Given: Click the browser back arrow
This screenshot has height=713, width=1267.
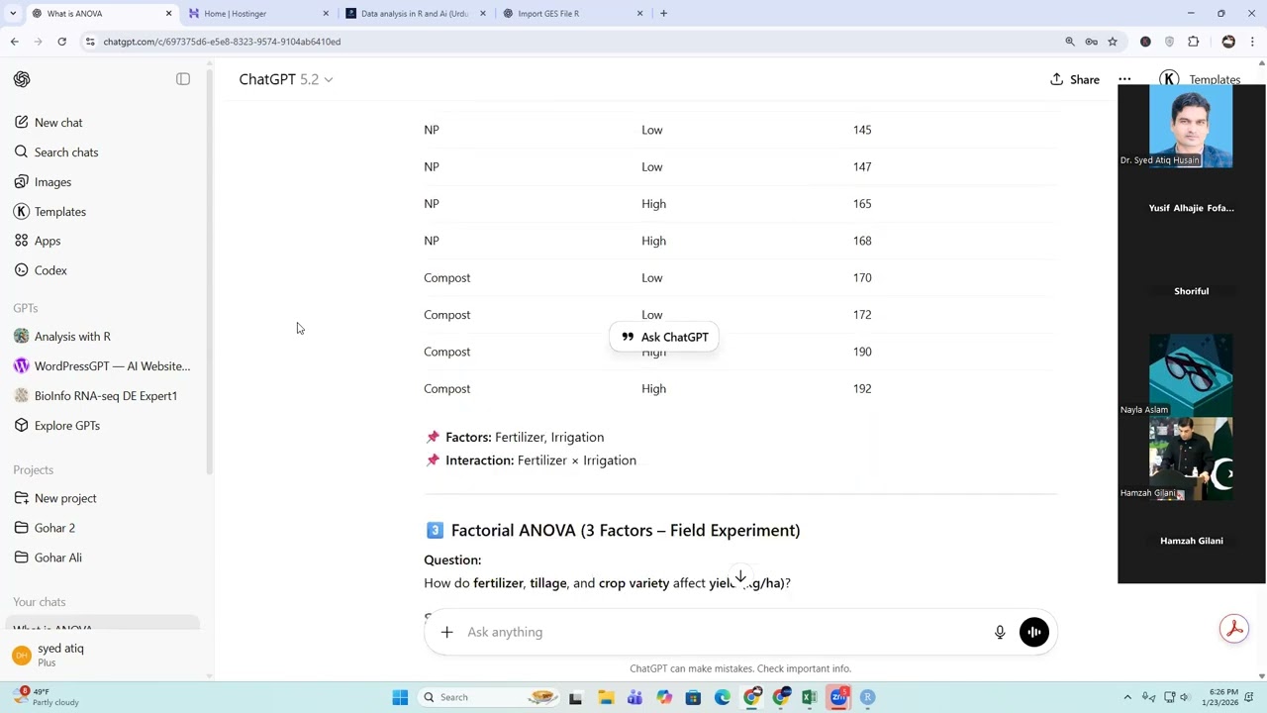Looking at the screenshot, I should tap(15, 42).
